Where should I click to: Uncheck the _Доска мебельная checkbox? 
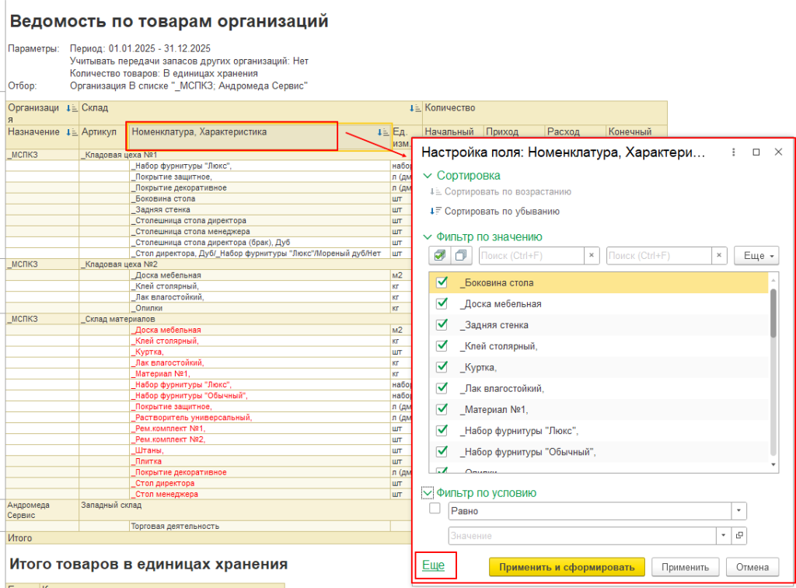[442, 304]
